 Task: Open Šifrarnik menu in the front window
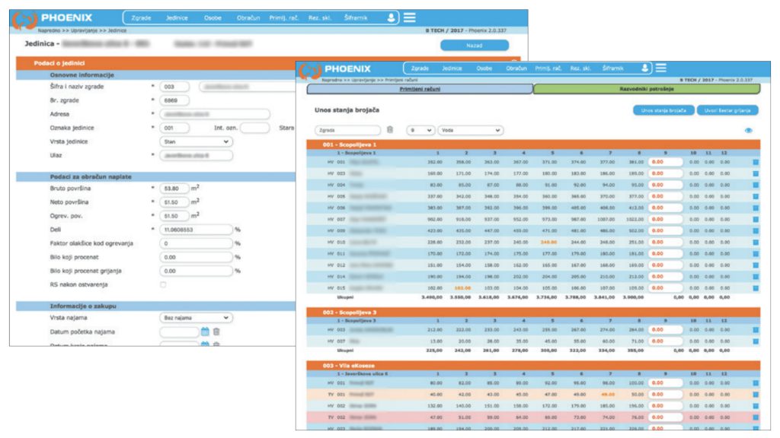tap(612, 68)
